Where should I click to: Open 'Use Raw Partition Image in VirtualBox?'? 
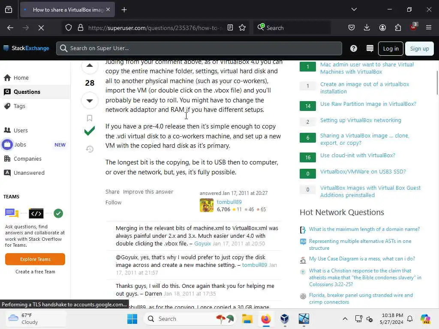tap(368, 104)
